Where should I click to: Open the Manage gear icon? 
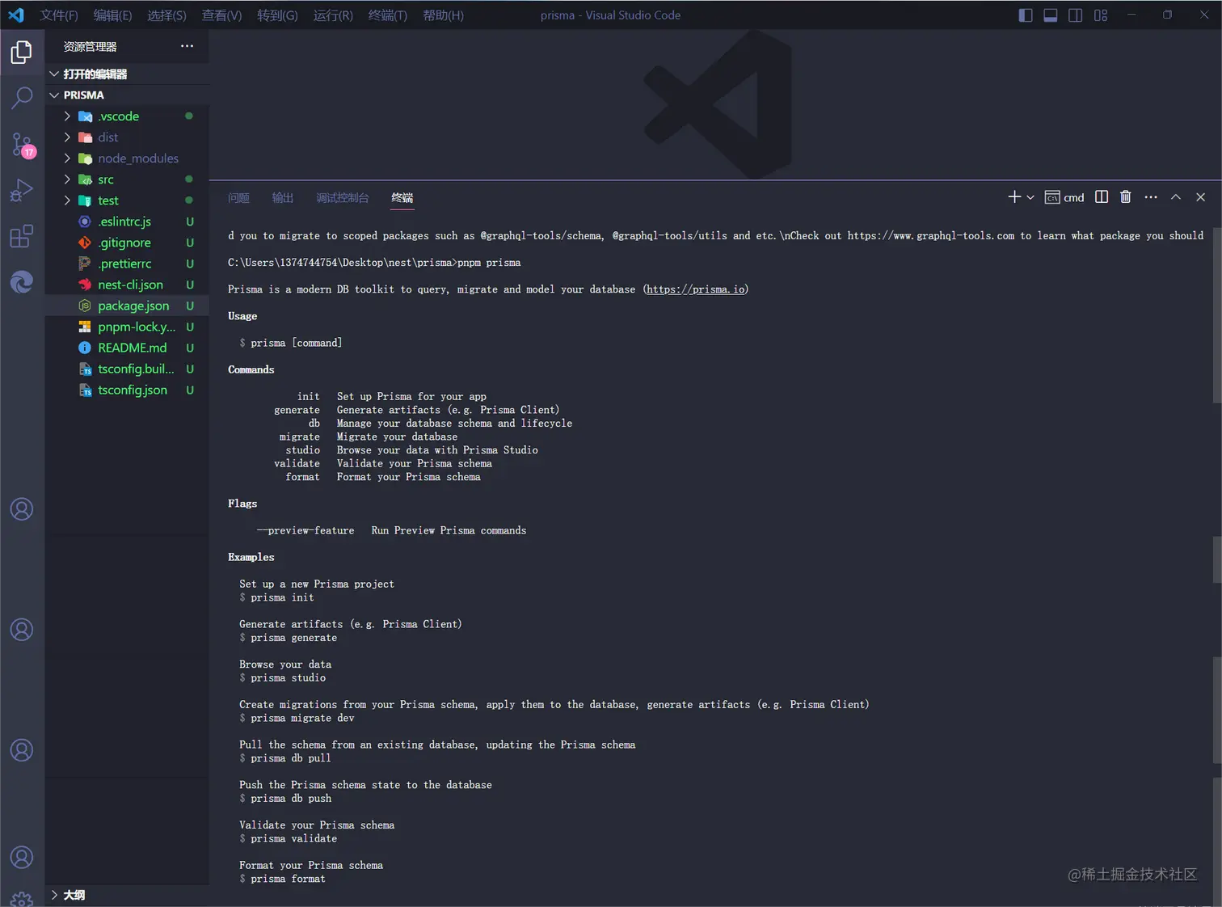click(22, 899)
